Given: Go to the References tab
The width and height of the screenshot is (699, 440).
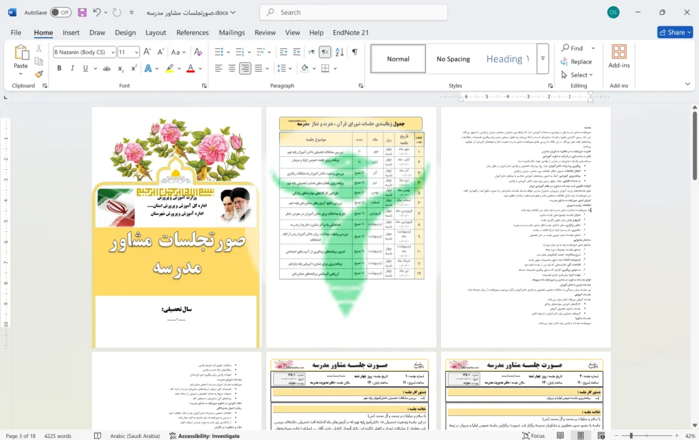Looking at the screenshot, I should coord(192,33).
